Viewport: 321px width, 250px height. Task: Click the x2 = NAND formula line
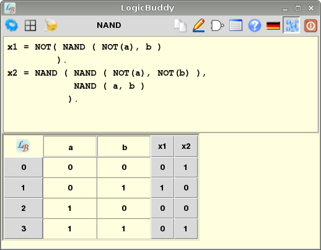[107, 73]
